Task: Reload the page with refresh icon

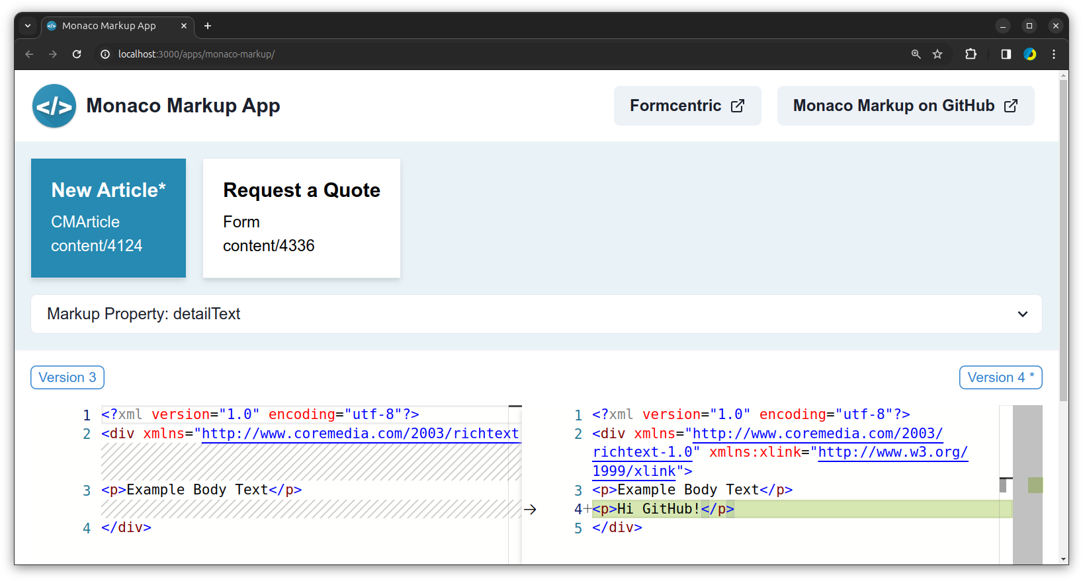Action: click(x=77, y=54)
